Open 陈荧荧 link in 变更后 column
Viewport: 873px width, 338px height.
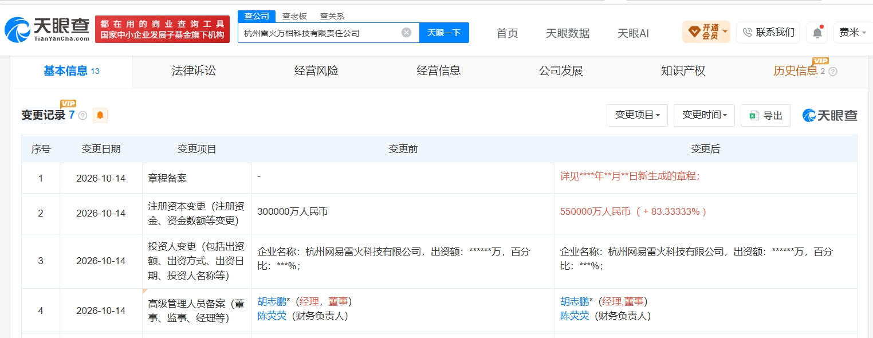[575, 316]
